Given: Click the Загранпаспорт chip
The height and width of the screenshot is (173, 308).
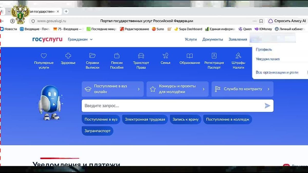Looking at the screenshot, I should [98, 131].
